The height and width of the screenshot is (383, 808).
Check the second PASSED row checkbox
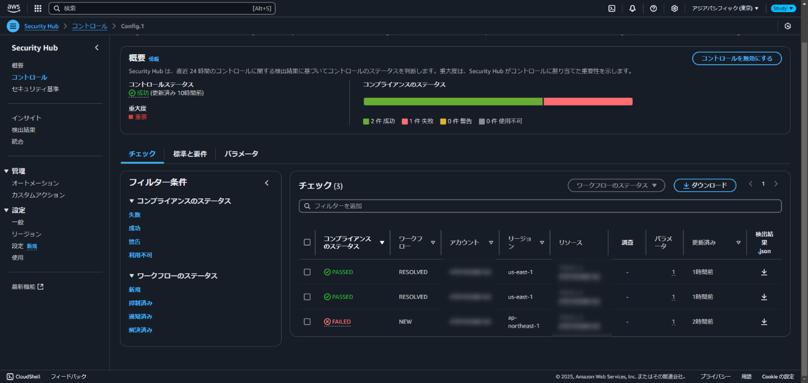[307, 296]
